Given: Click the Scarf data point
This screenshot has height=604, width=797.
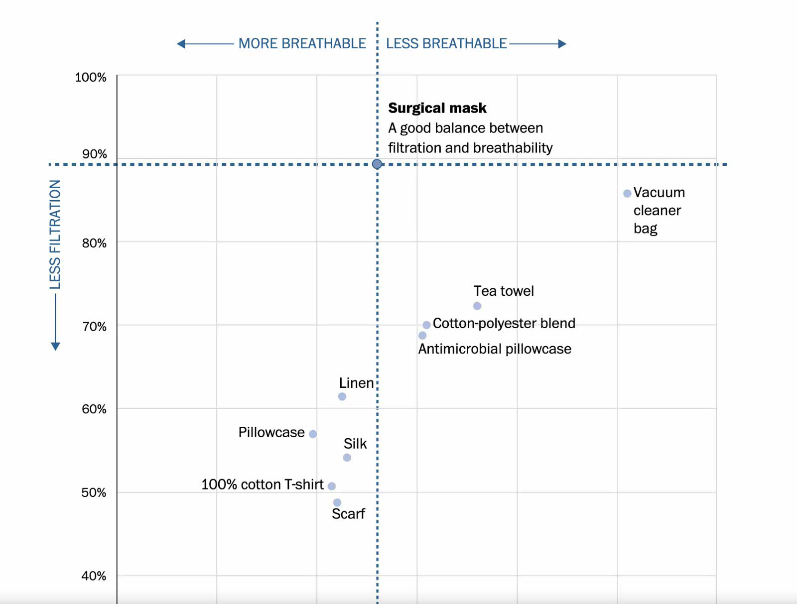Looking at the screenshot, I should (x=337, y=502).
